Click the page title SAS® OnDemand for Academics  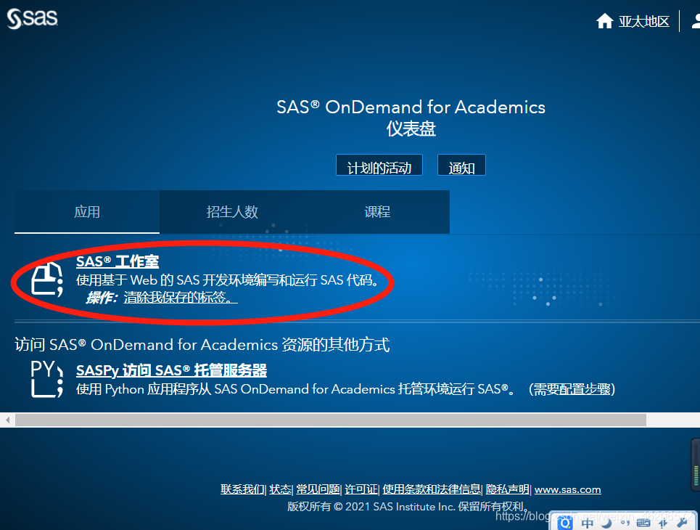[411, 107]
